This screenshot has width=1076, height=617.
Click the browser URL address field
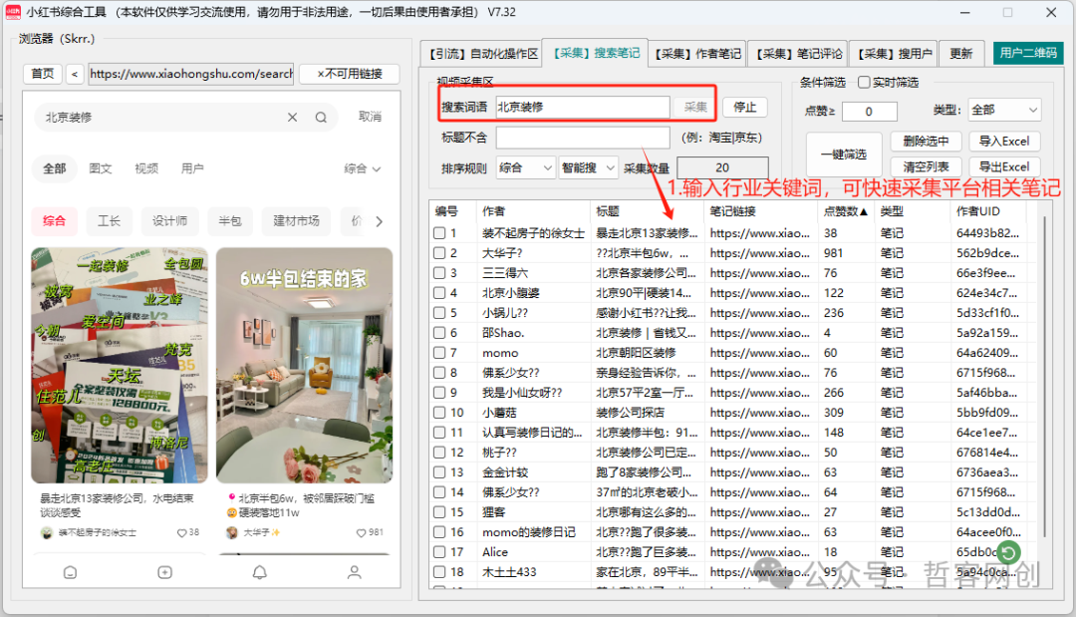pyautogui.click(x=190, y=74)
